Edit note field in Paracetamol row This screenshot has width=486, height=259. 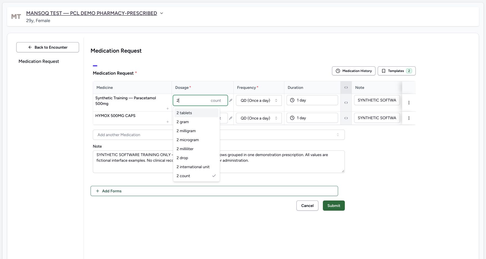pos(377,100)
